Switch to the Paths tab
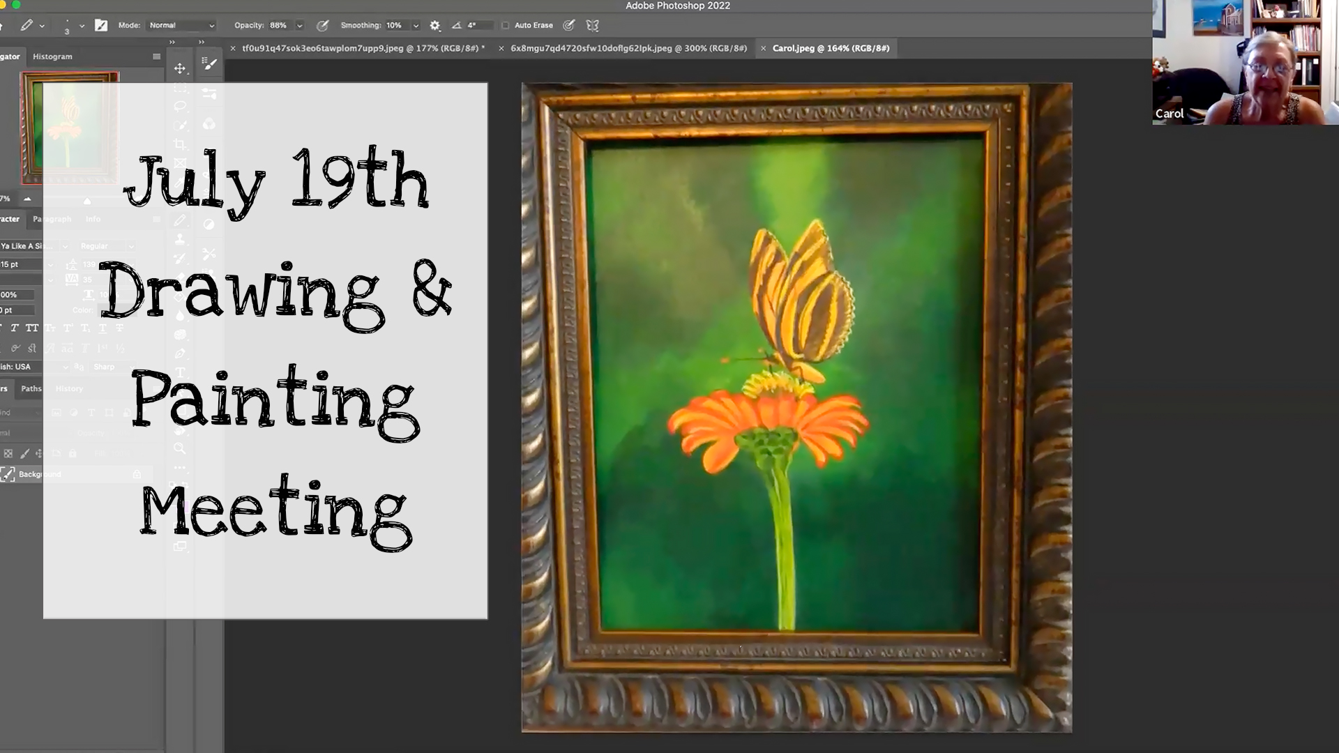The width and height of the screenshot is (1339, 753). click(x=31, y=388)
